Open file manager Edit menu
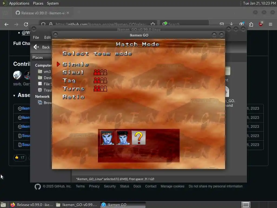Screen dimensions: 277x208 click(x=47, y=37)
